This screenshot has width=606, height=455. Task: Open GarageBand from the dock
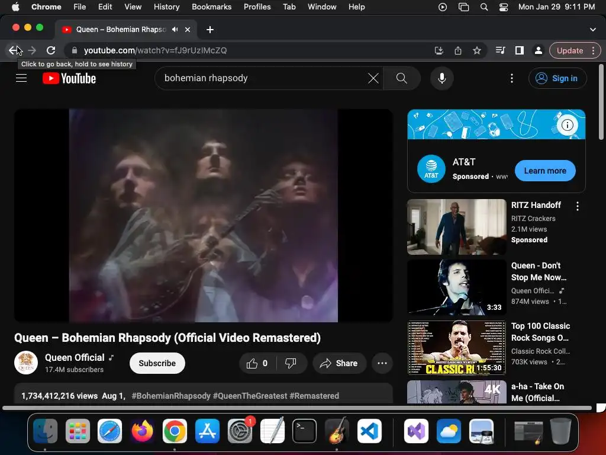point(337,431)
